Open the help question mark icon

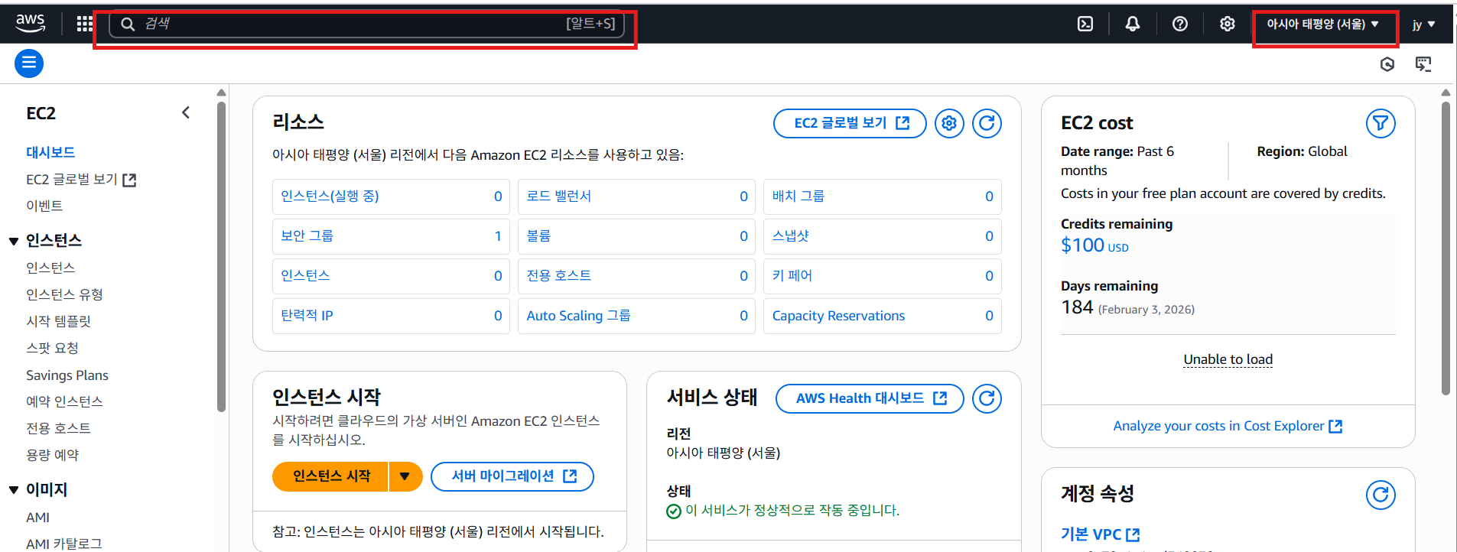(1180, 24)
